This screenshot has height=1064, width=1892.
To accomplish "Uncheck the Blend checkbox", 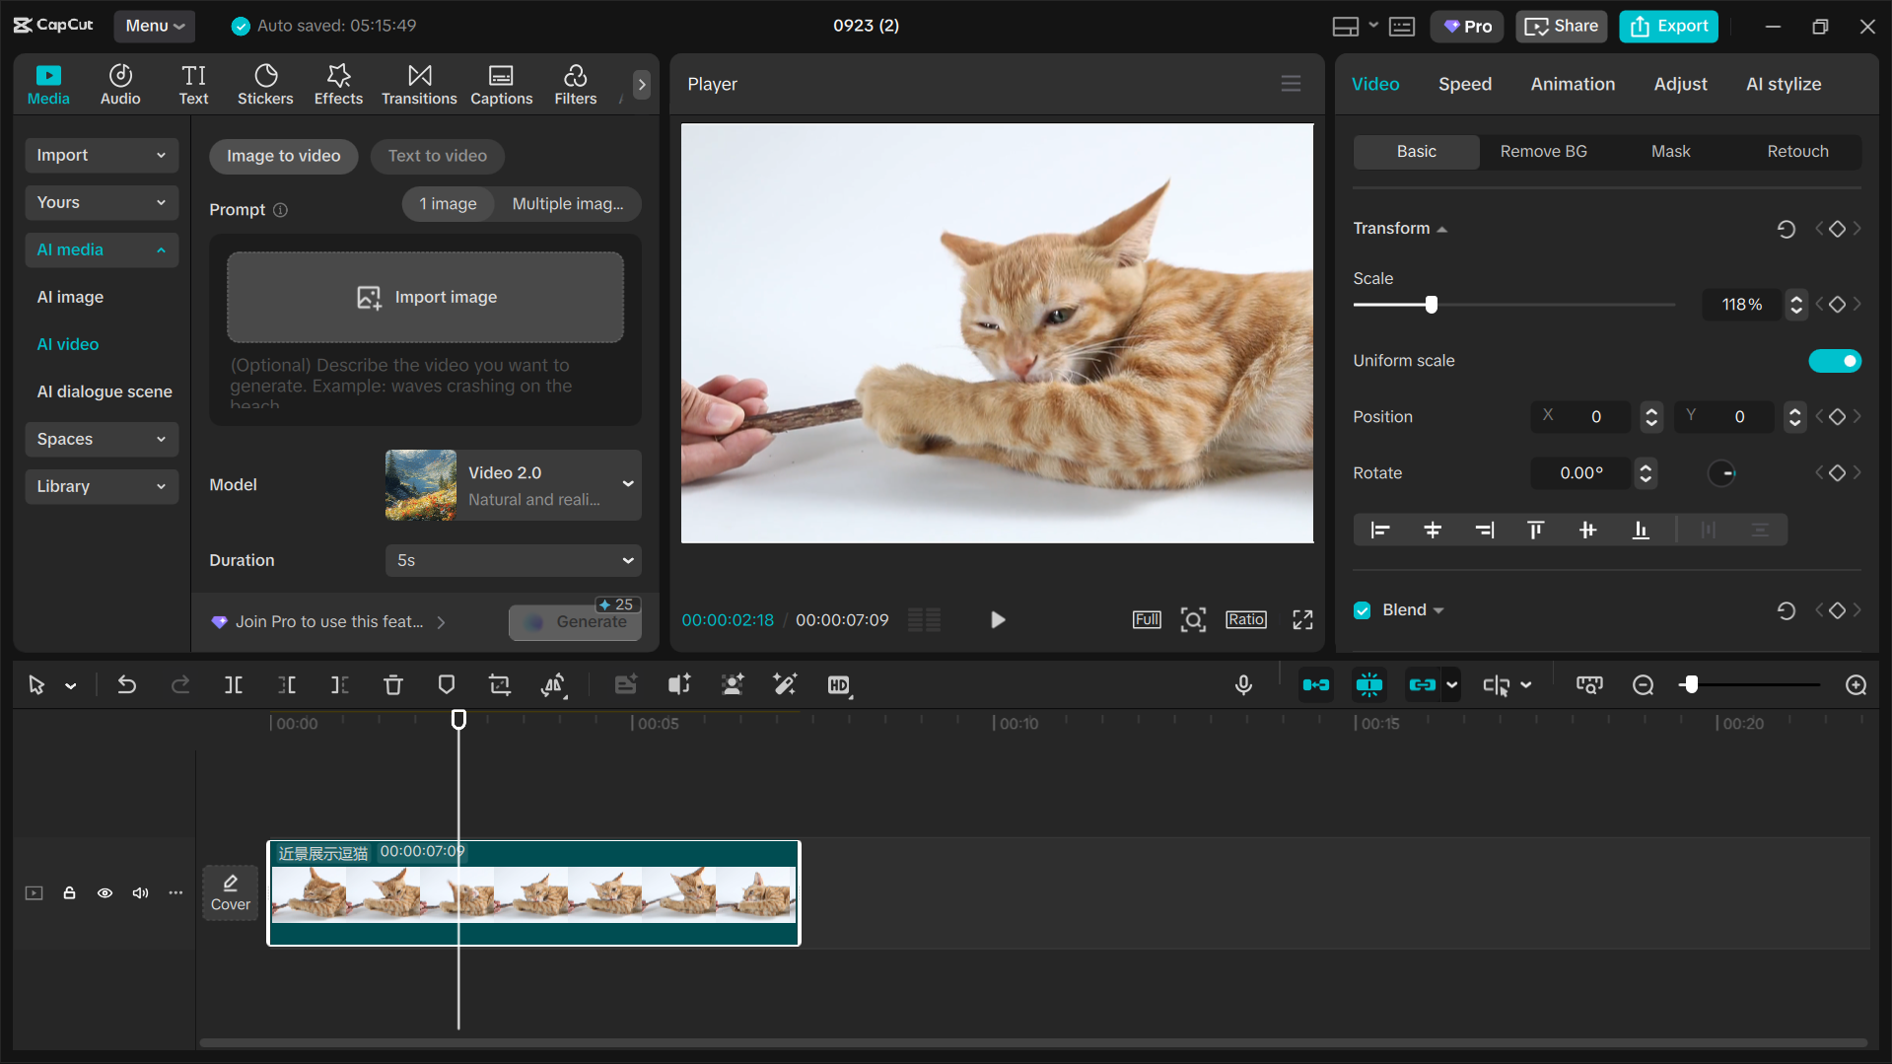I will [1362, 609].
